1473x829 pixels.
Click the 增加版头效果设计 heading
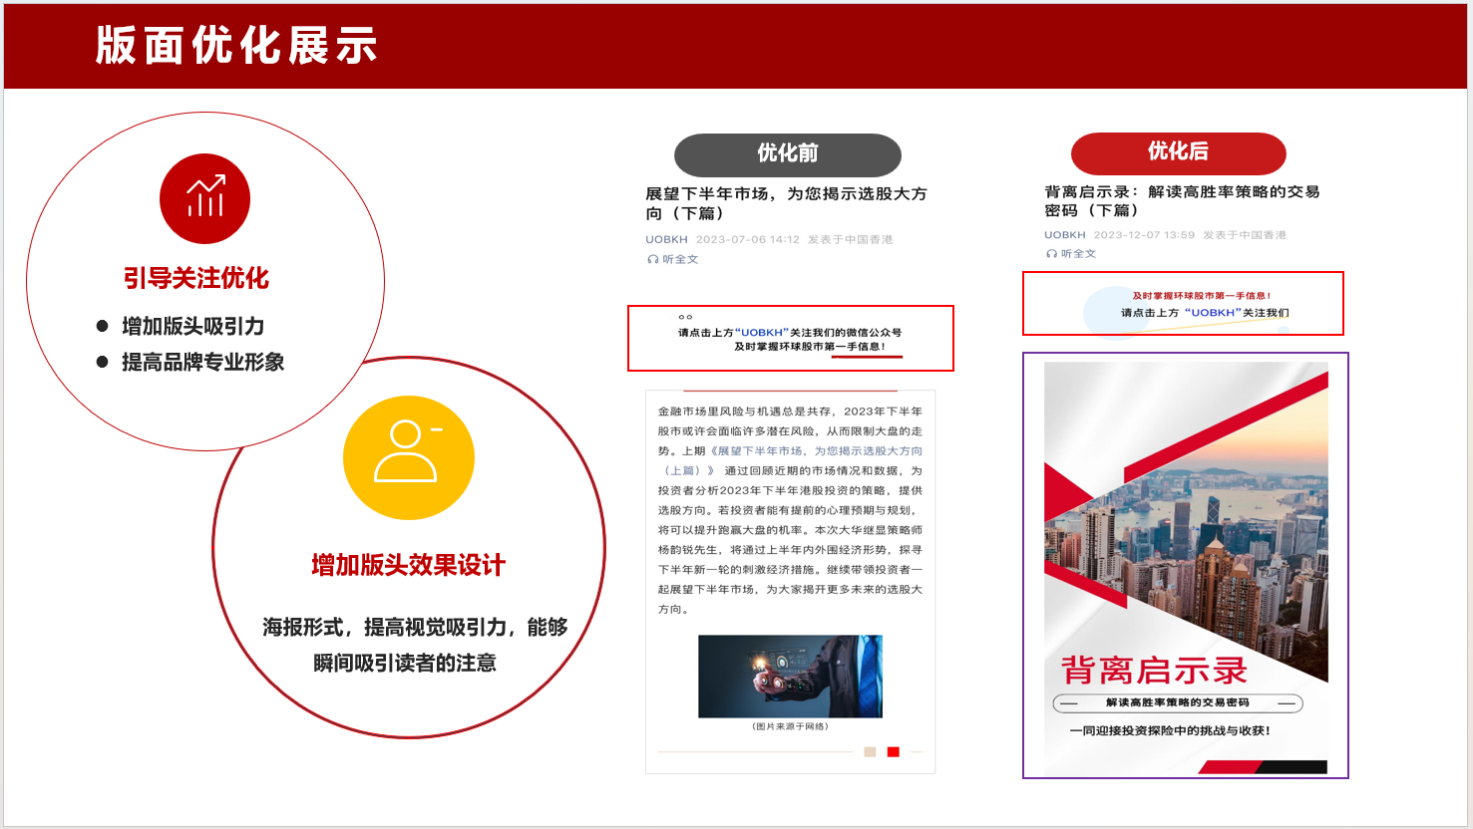(409, 565)
